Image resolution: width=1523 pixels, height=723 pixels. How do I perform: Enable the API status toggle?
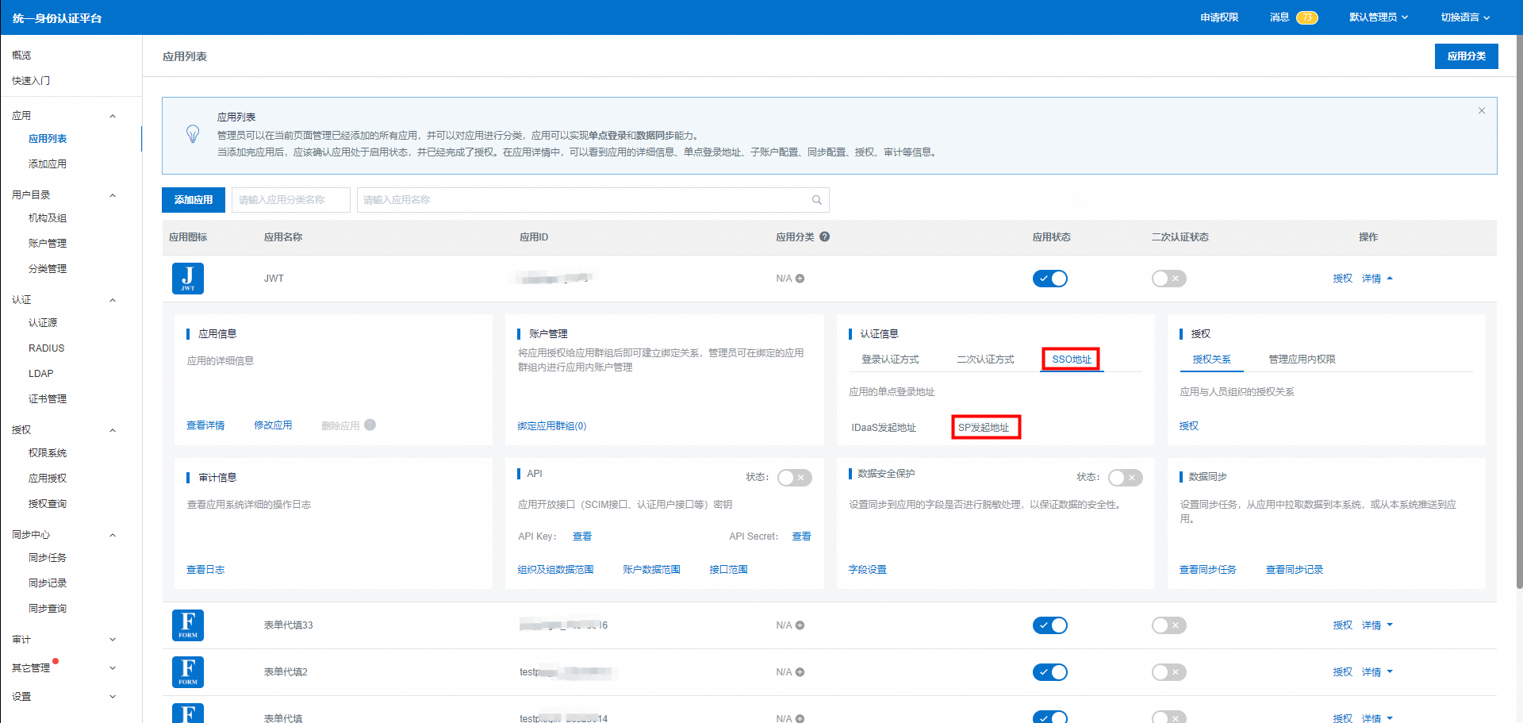(x=794, y=478)
